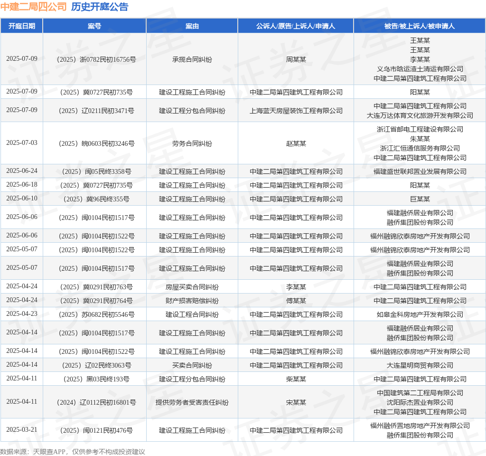Image resolution: width=486 pixels, height=456 pixels.
Task: Click defendant 大连万达体育文化旅游开发有限公司
Action: click(x=420, y=115)
